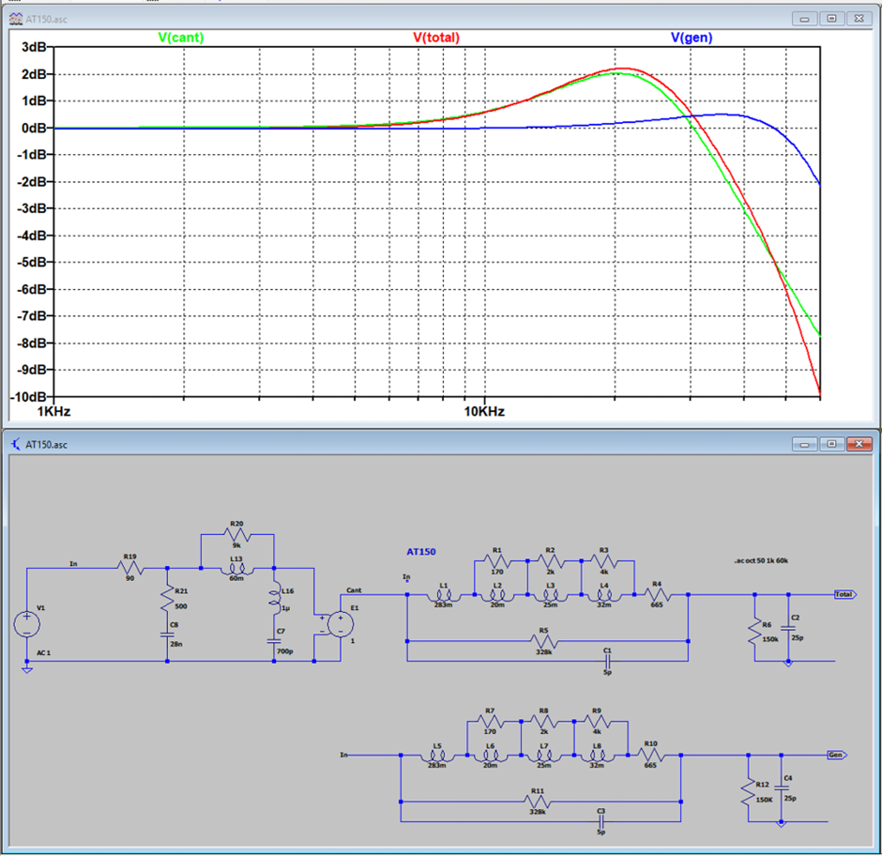The width and height of the screenshot is (882, 856).
Task: Click resistor R12 (150K)
Action: coord(748,792)
